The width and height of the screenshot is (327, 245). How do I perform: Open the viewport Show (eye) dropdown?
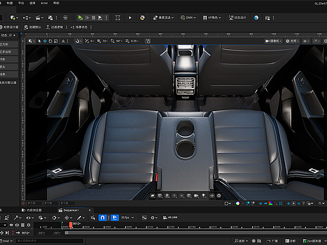[x=306, y=41]
